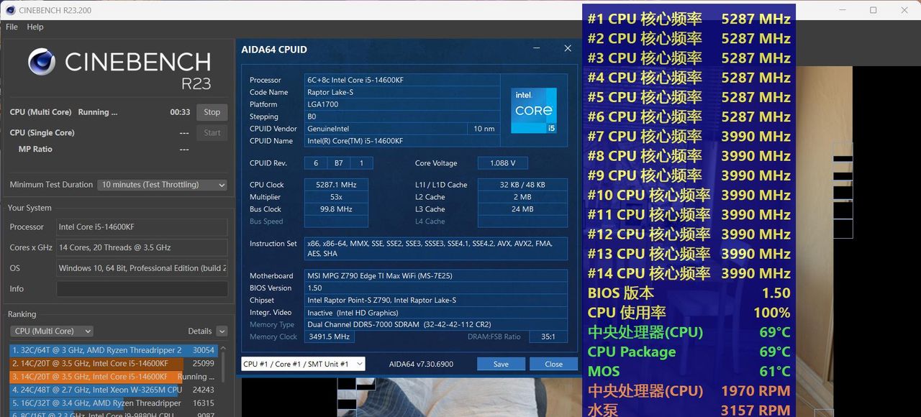Click the 10 nm process field
The height and width of the screenshot is (417, 921).
484,129
